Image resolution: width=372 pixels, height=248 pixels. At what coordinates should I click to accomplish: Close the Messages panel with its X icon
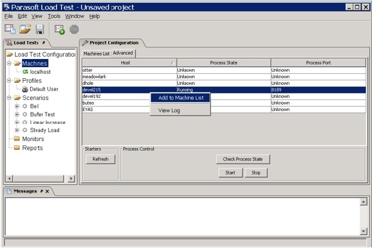tap(47, 191)
